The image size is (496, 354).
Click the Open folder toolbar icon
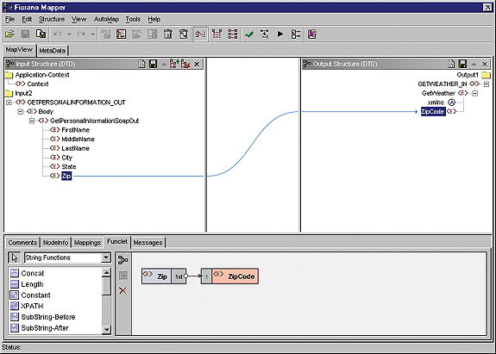9,34
